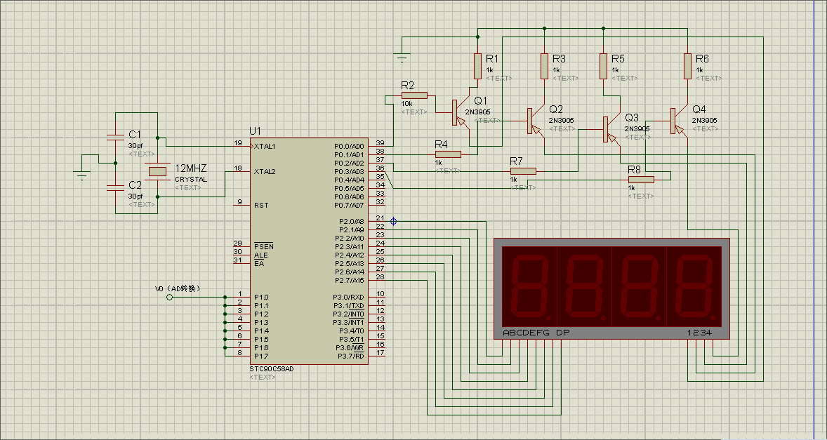Click pin number 19 at XTAL1
Screen dimensions: 827x440
[x=238, y=142]
